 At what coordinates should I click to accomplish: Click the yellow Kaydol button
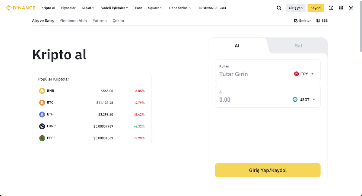(316, 8)
